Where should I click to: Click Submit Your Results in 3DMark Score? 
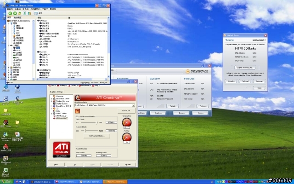point(245,68)
